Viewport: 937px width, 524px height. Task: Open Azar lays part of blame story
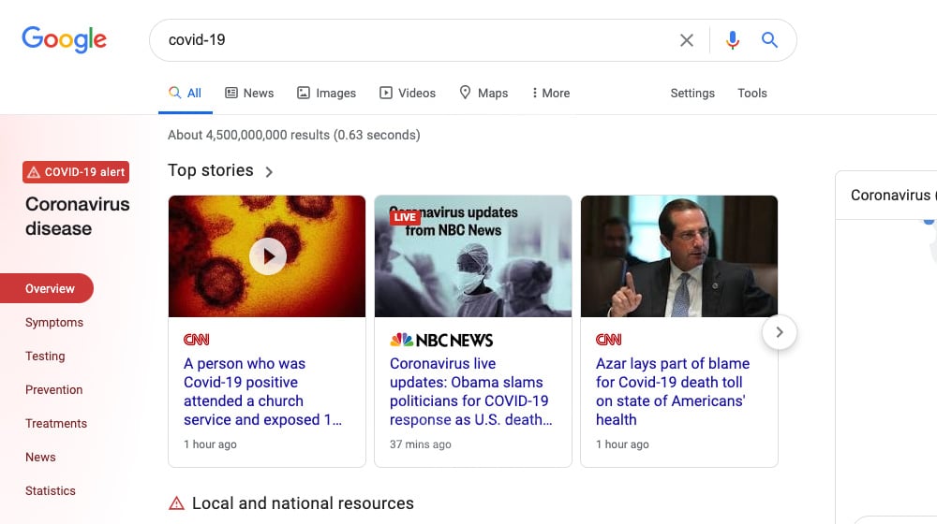[x=672, y=391]
